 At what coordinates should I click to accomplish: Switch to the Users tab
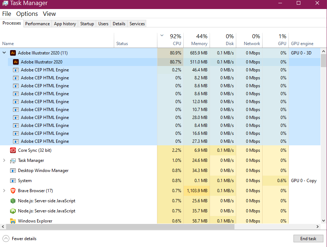103,24
